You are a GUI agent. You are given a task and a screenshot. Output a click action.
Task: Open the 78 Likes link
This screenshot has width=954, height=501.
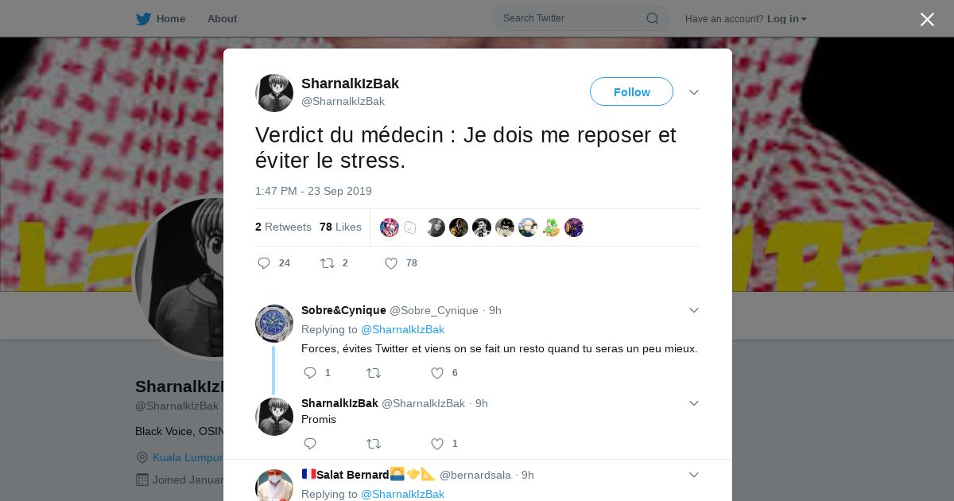(340, 227)
